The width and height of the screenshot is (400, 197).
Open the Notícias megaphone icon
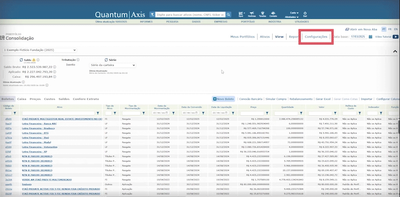coord(252,13)
